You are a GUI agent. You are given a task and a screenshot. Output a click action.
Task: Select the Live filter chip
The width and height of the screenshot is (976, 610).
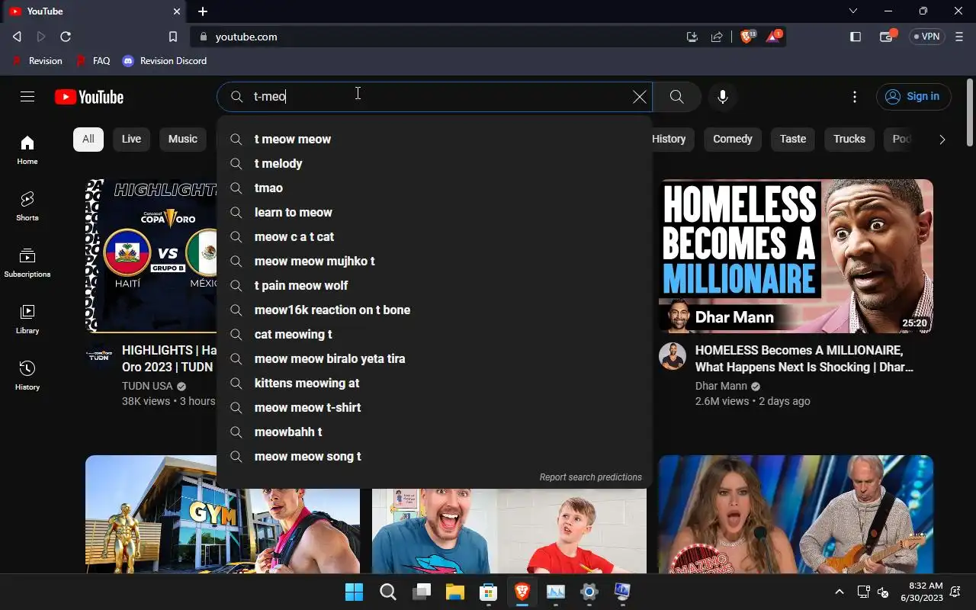pos(131,139)
